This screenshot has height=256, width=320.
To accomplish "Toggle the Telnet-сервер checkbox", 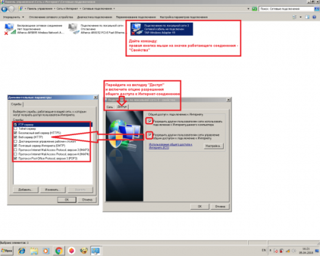I will click(15, 129).
